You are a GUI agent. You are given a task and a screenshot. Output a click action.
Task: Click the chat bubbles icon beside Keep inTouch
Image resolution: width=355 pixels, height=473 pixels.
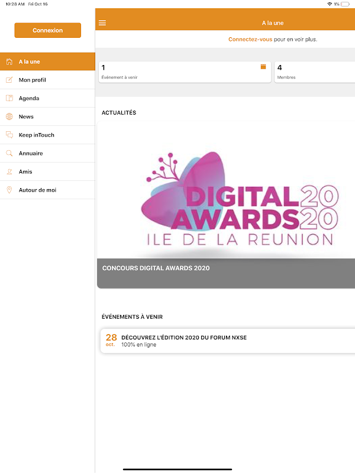pos(9,135)
